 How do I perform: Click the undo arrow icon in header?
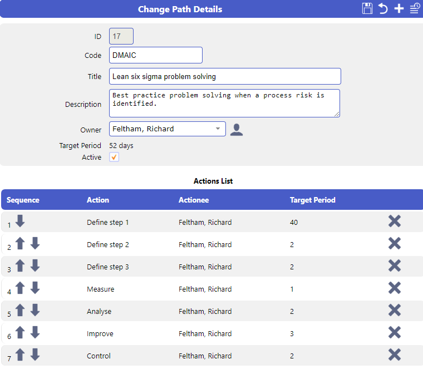[383, 9]
